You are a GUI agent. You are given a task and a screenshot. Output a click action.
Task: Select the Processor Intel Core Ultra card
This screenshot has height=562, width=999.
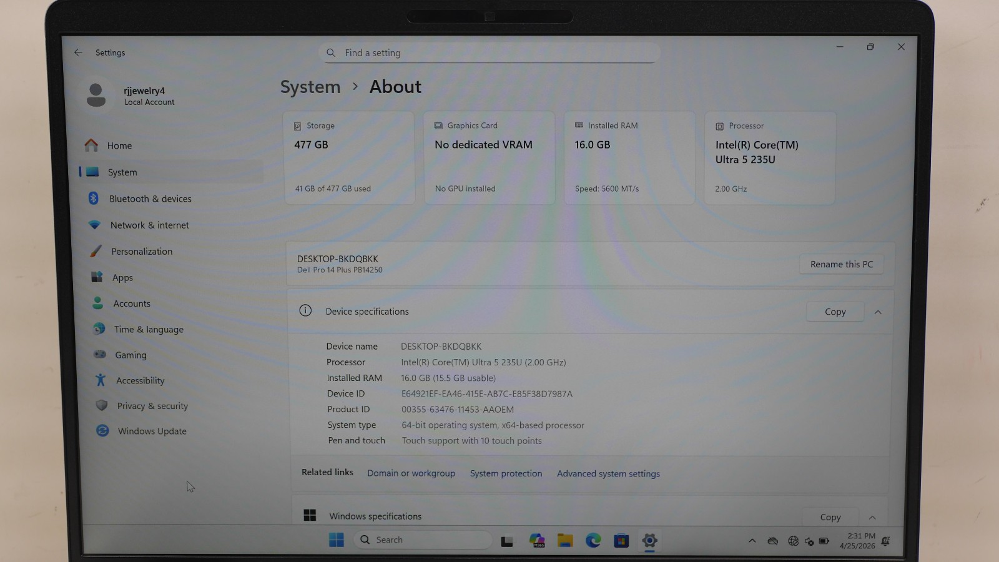pyautogui.click(x=770, y=158)
